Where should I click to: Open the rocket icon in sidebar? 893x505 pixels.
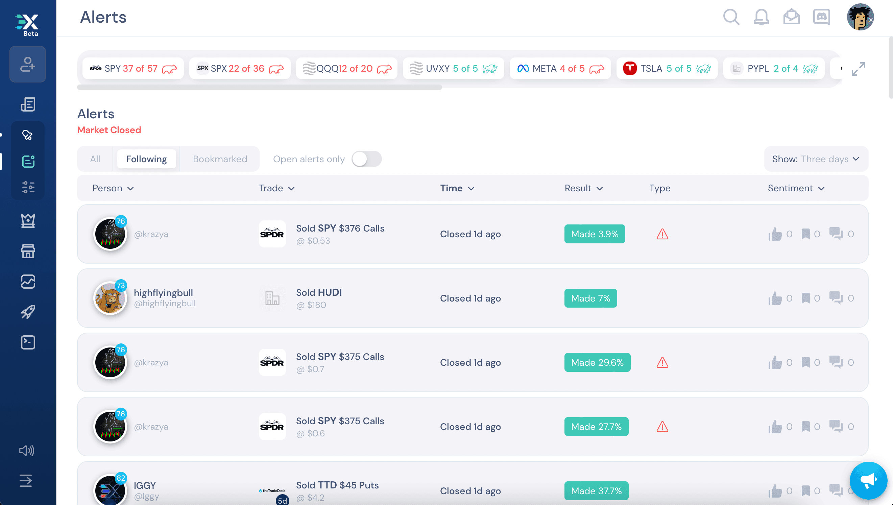coord(28,312)
